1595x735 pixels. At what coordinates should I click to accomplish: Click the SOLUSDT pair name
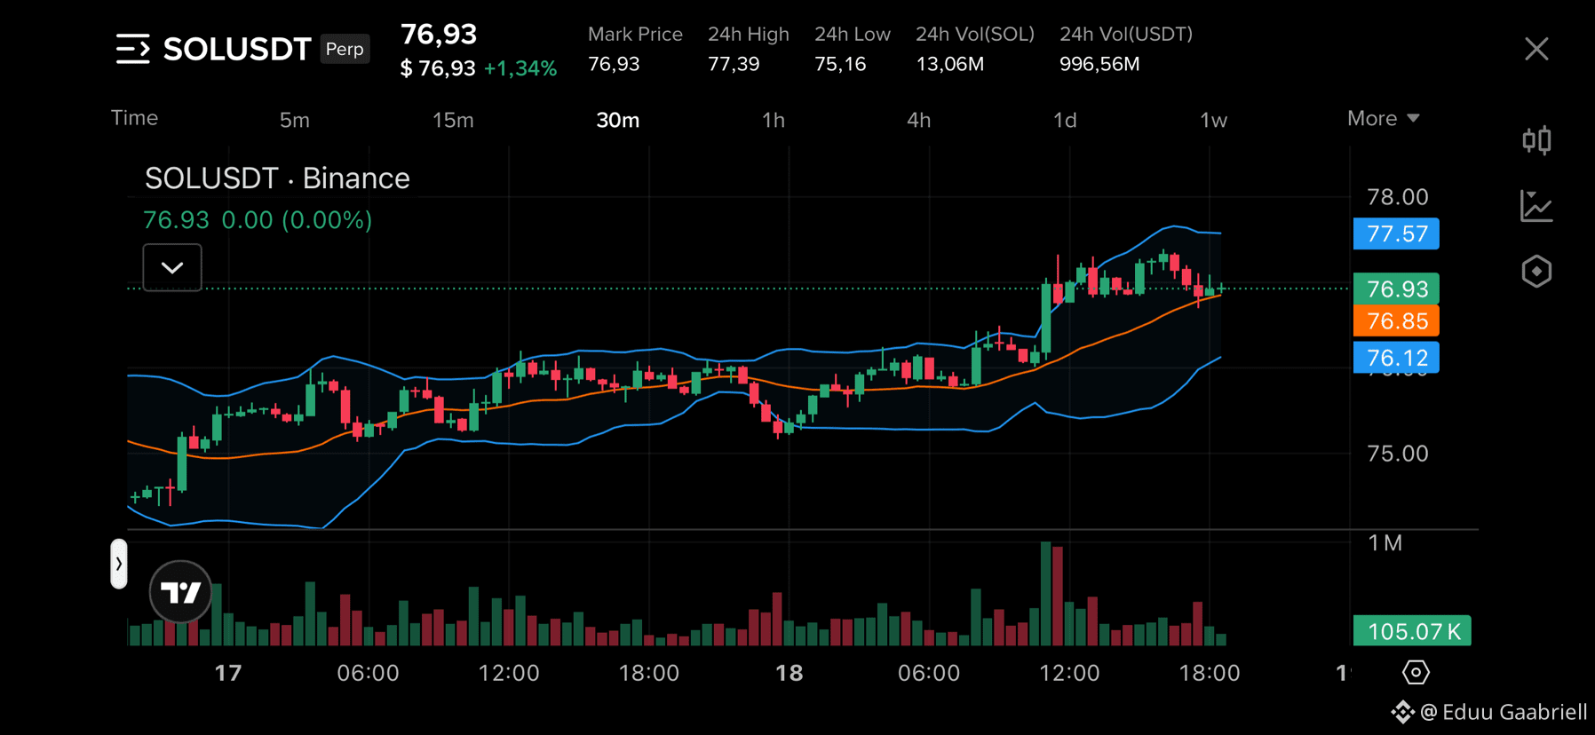pos(237,49)
